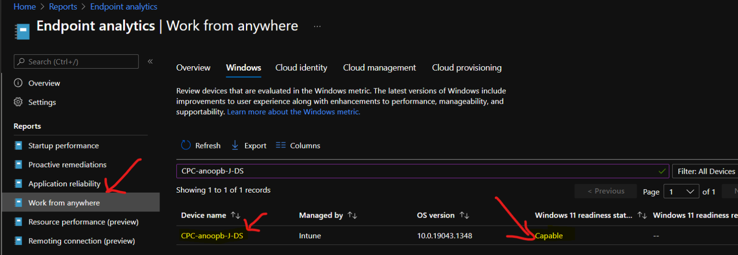Open the ellipsis menu beside page title
Image resolution: width=738 pixels, height=255 pixels.
tap(317, 26)
